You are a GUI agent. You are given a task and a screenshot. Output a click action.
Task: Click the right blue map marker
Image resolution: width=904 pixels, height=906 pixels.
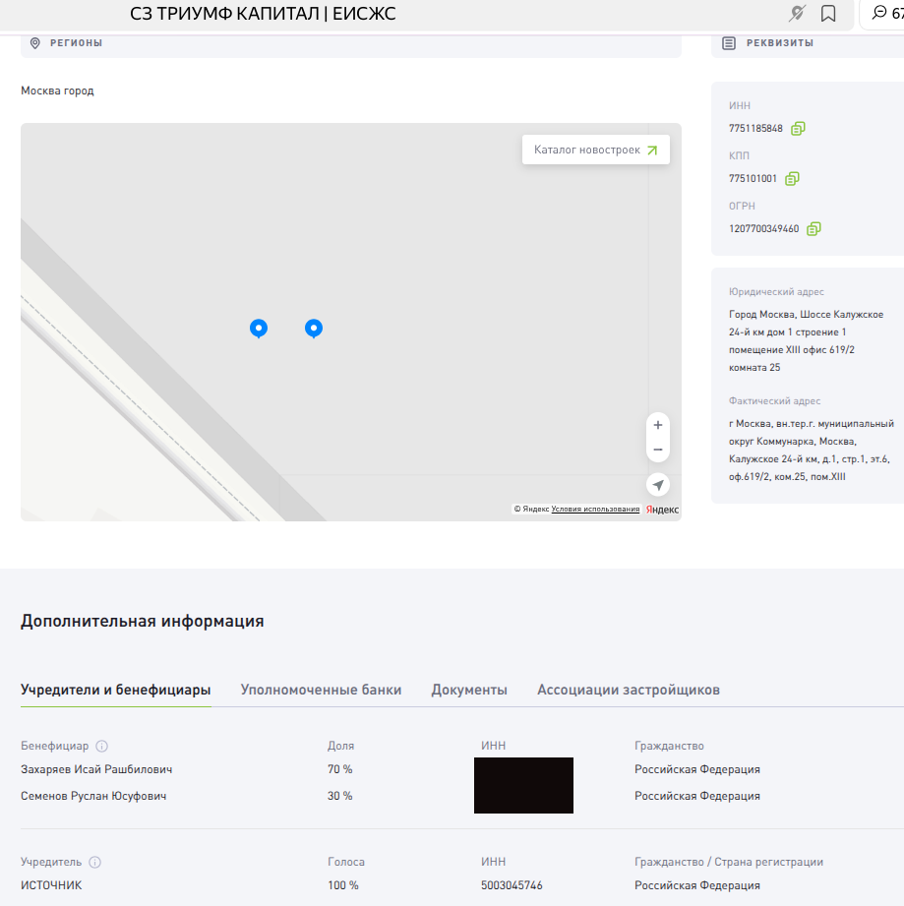314,328
